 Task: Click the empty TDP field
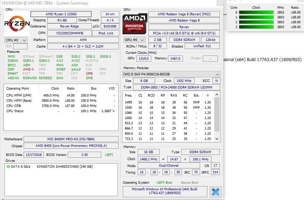point(20,46)
